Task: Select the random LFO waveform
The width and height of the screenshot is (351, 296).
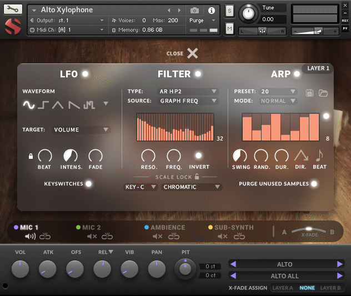Action: [89, 105]
